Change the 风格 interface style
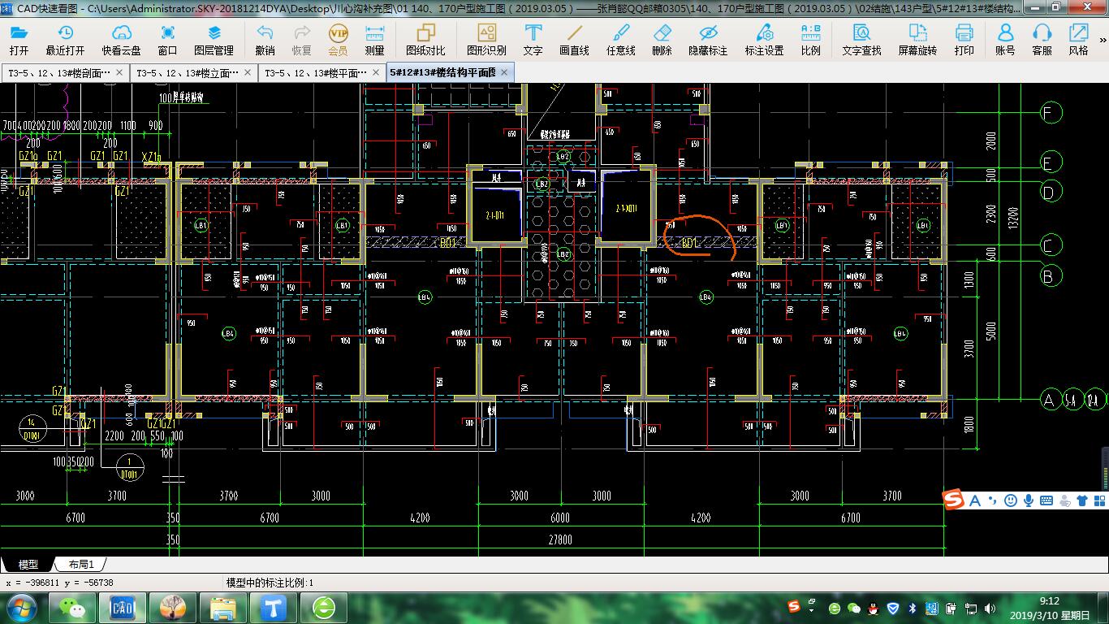The height and width of the screenshot is (624, 1109). 1079,39
